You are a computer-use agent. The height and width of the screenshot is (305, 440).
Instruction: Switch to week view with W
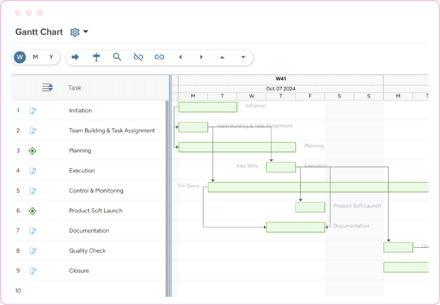tap(20, 57)
